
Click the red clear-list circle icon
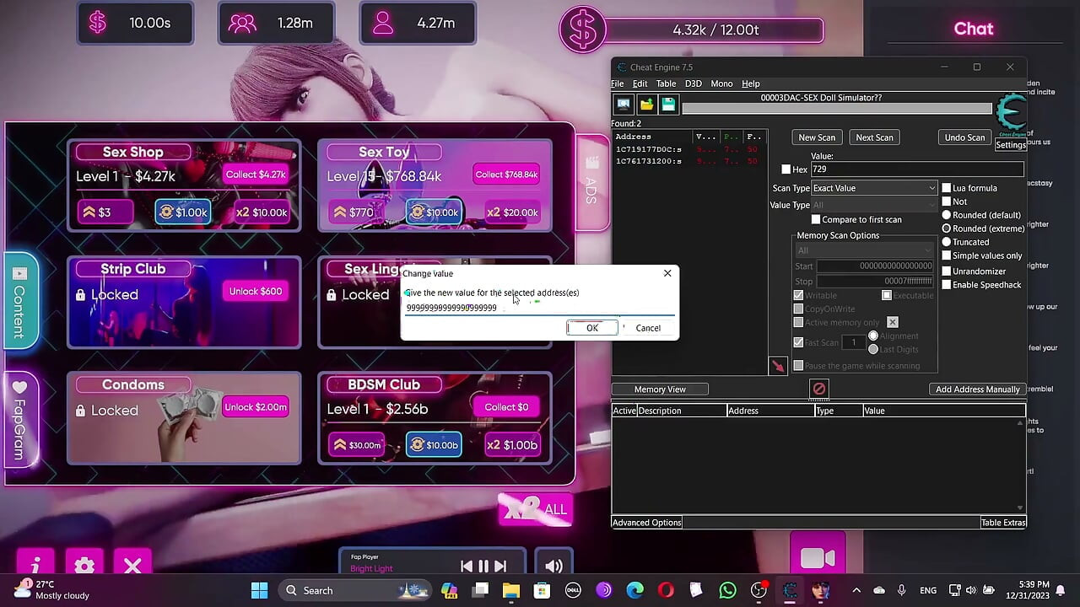click(x=818, y=389)
